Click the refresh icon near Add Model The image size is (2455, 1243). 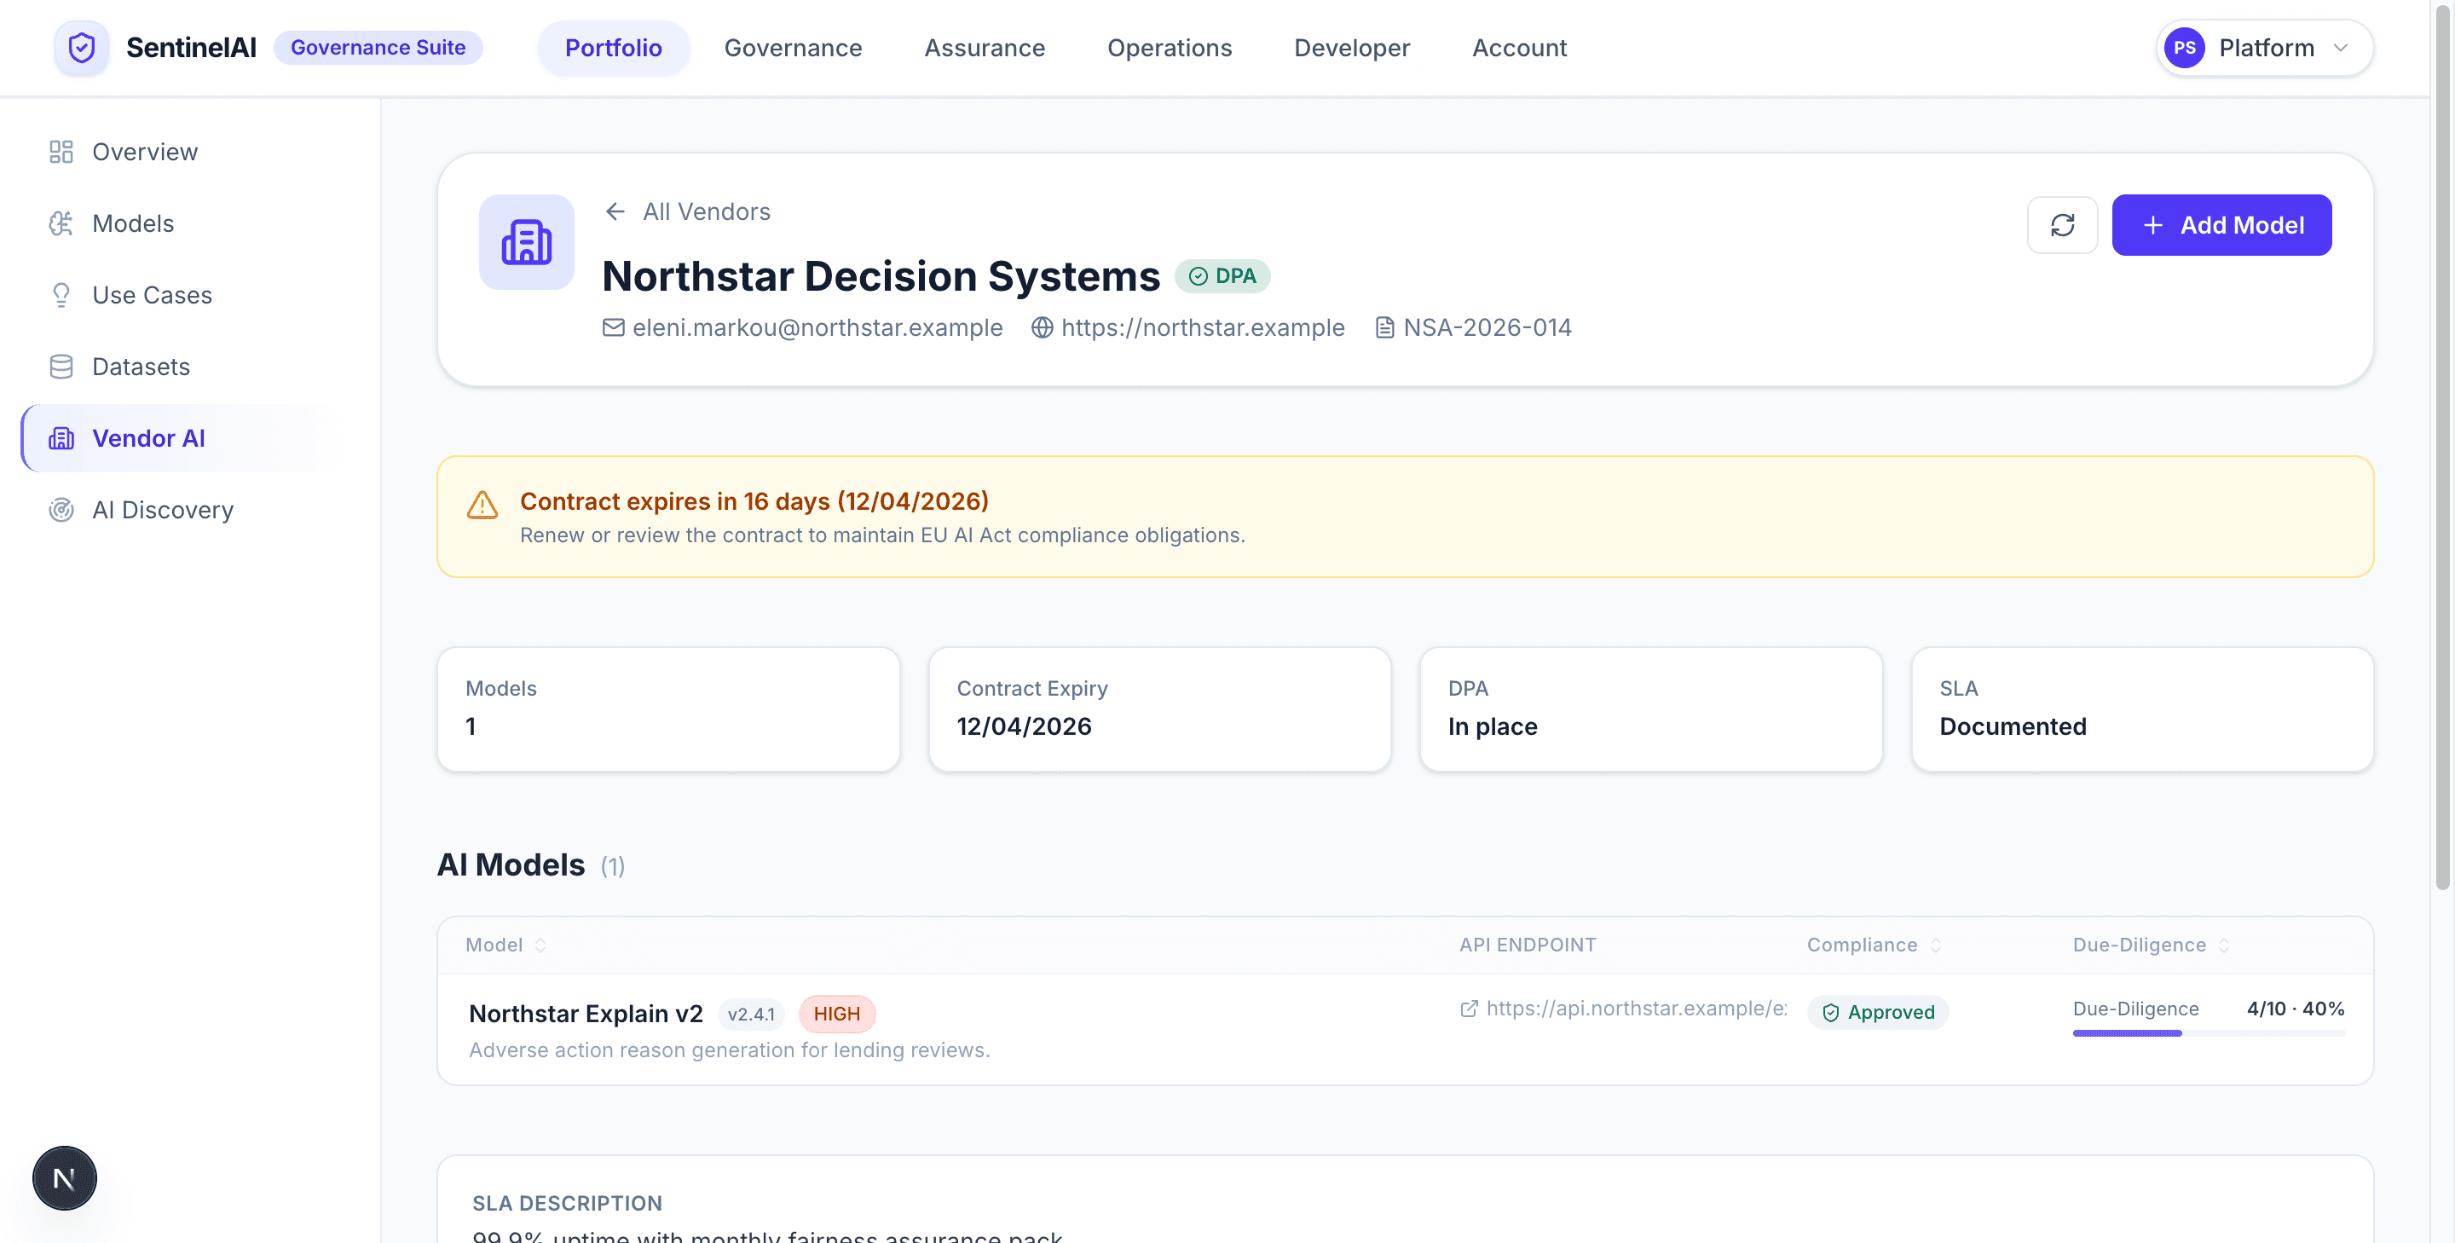(x=2062, y=225)
